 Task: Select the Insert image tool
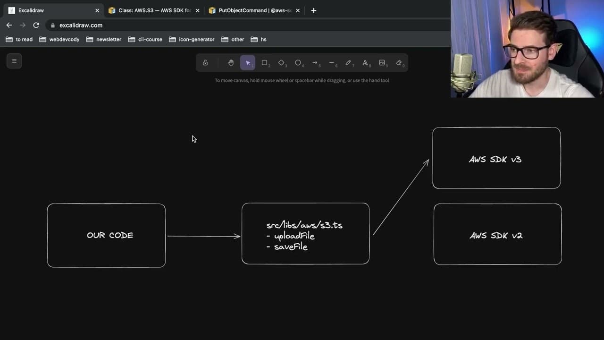pyautogui.click(x=382, y=63)
